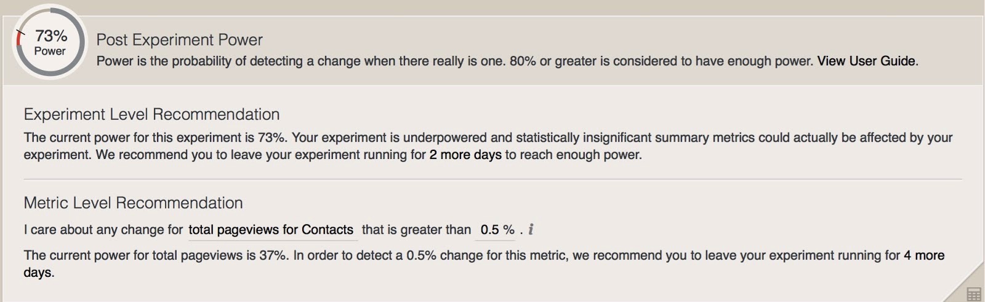
Task: Expand the total pageviews for Contacts dropdown
Action: click(x=271, y=230)
